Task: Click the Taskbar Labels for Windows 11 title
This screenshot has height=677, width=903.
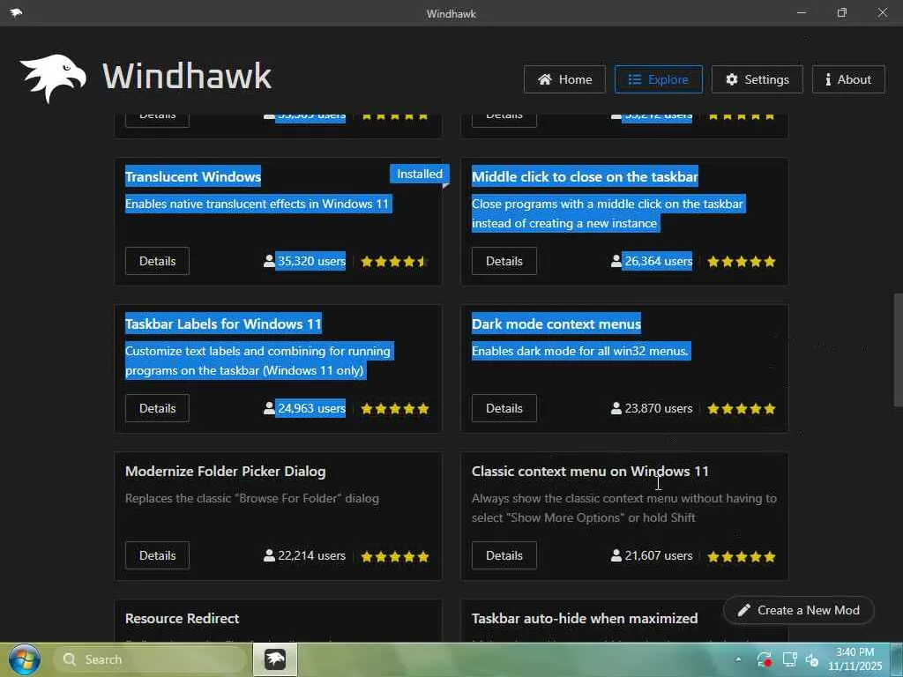Action: [223, 324]
